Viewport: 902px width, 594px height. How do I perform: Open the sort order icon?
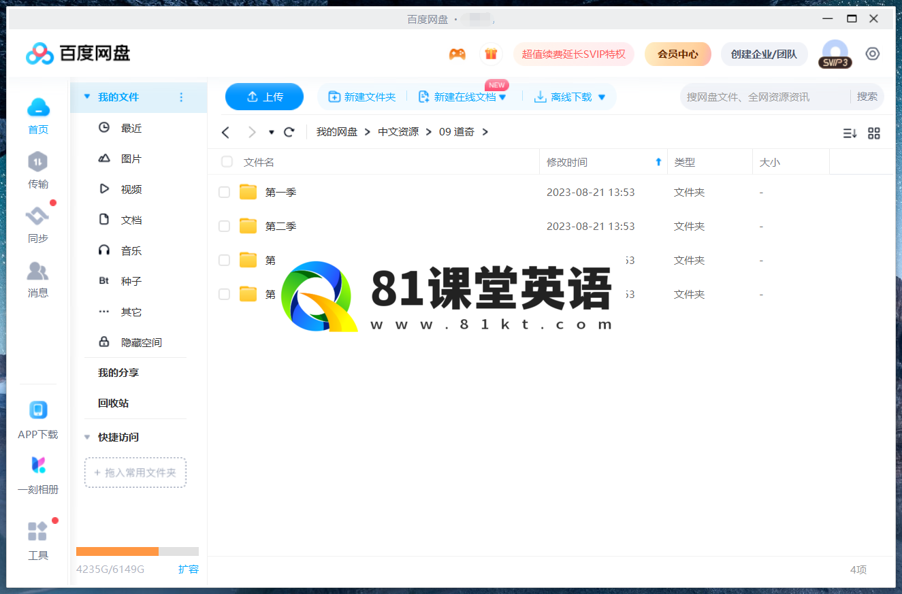coord(850,133)
